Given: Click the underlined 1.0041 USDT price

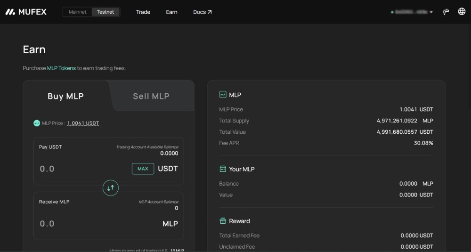Looking at the screenshot, I should [x=83, y=123].
